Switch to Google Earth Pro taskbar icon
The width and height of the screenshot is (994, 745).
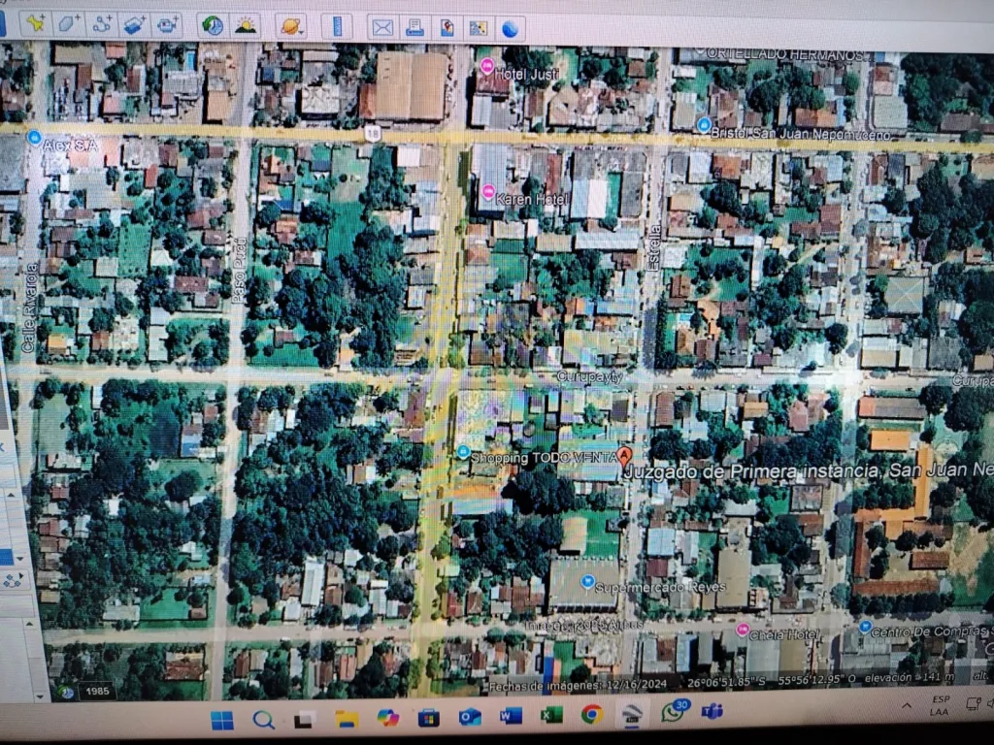coord(631,715)
